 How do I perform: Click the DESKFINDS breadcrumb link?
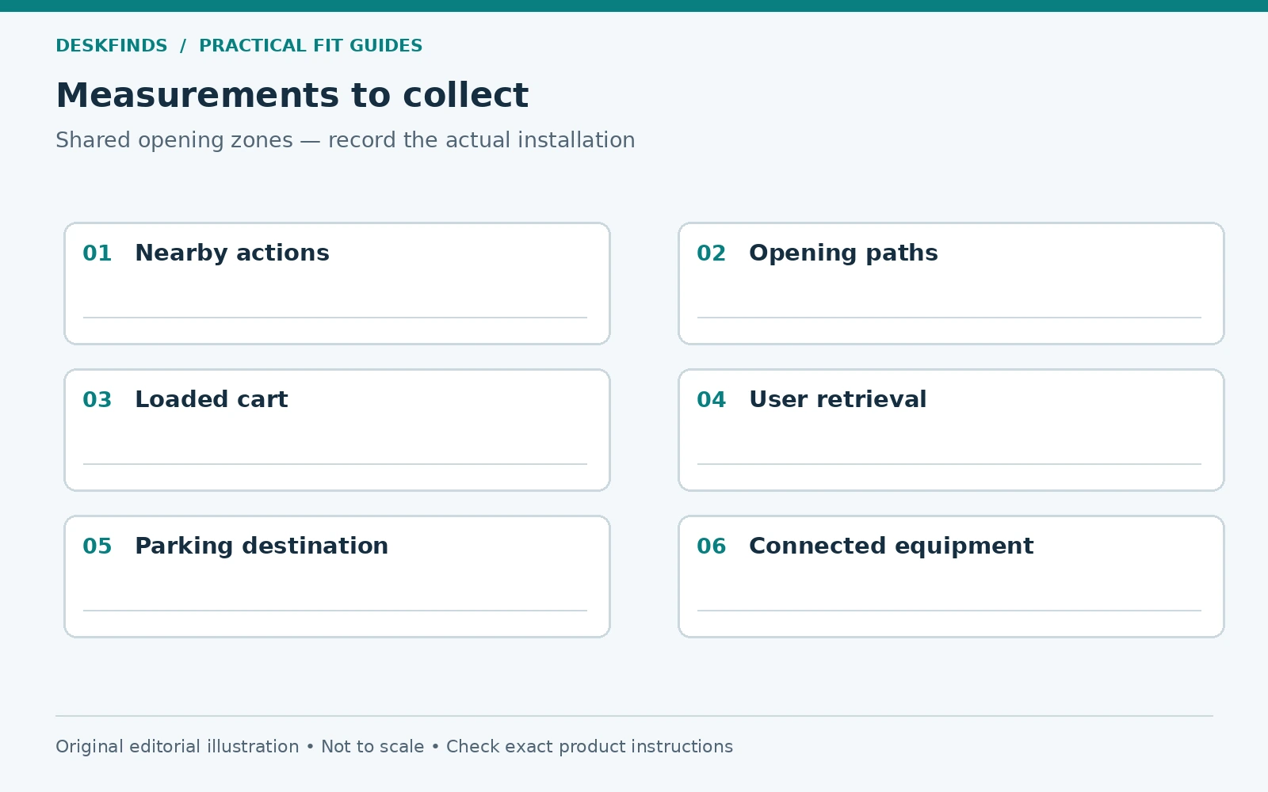[x=112, y=46]
